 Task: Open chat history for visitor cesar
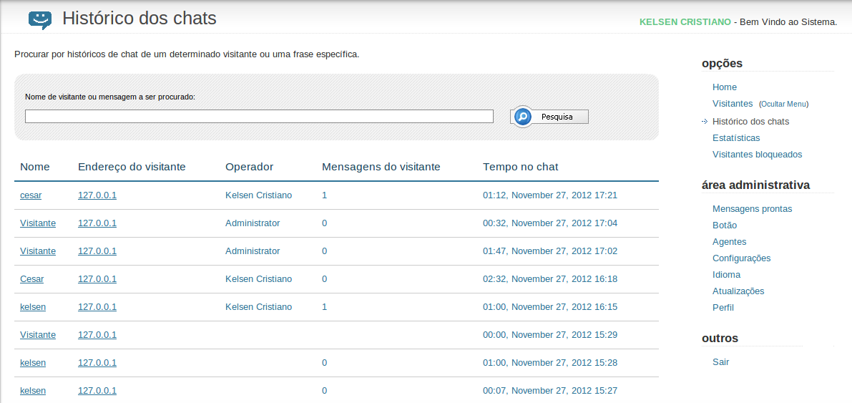point(31,195)
